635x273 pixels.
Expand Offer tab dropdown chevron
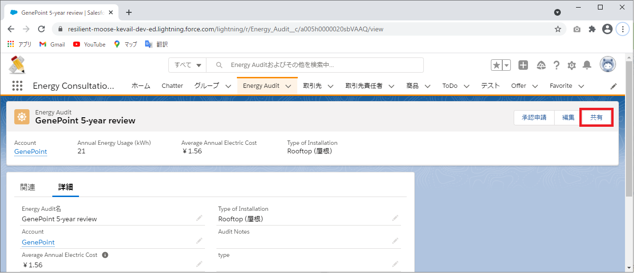[x=535, y=86]
